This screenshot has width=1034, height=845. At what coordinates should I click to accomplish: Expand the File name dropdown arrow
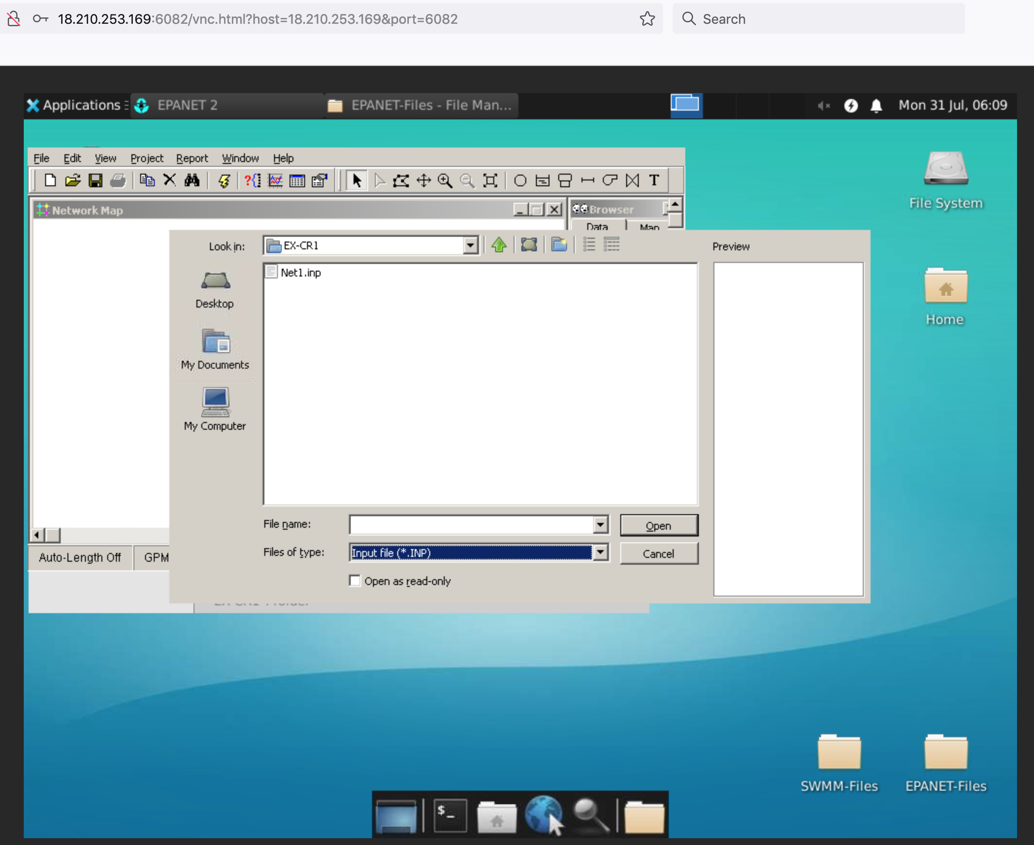pyautogui.click(x=600, y=525)
